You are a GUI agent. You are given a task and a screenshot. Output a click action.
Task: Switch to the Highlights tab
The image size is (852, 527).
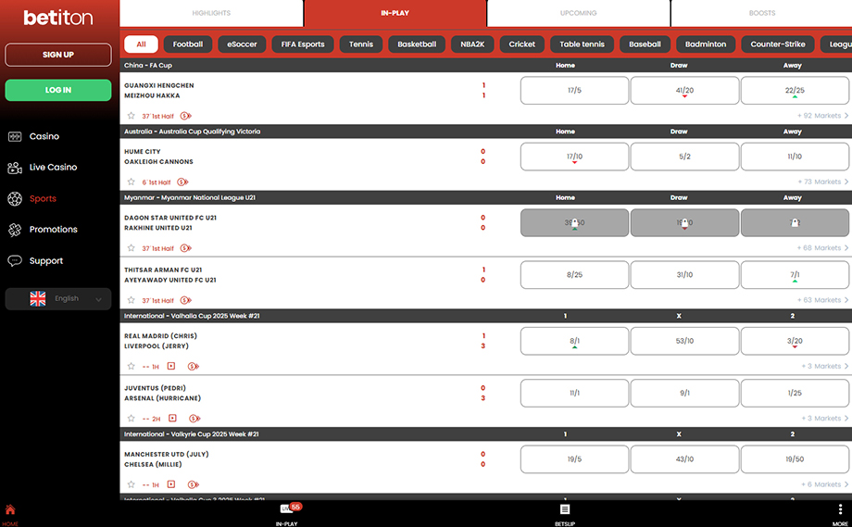(211, 13)
